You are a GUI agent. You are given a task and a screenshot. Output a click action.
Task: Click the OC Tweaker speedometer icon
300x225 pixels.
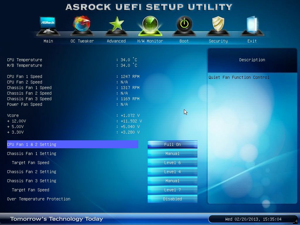(x=82, y=26)
